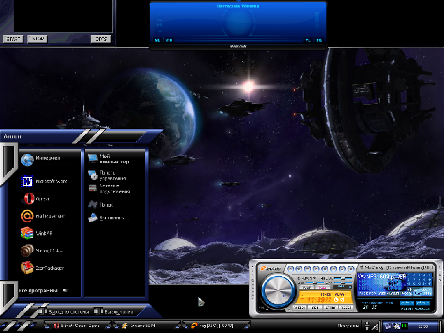Launch Microsoft Word from start menu
The image size is (444, 333).
click(x=45, y=181)
